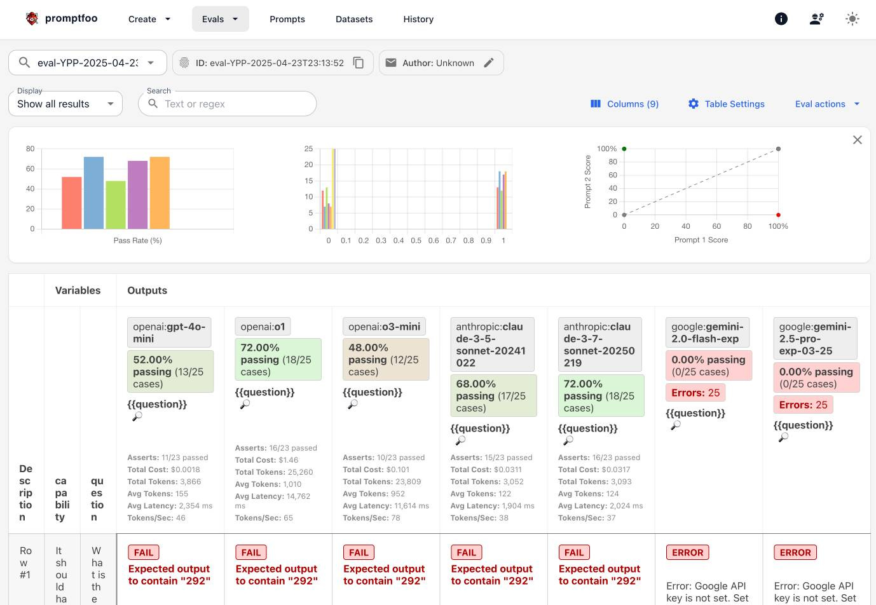Inspect prompt magnifier under gpt-4o-mini
The height and width of the screenshot is (605, 876).
click(137, 416)
